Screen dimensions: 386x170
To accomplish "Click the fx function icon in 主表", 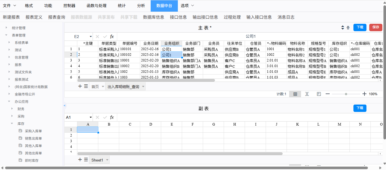I will [x=112, y=37].
